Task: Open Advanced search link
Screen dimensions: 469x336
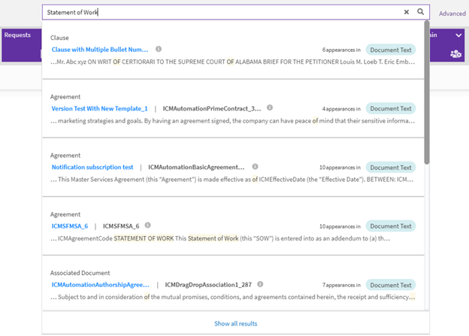Action: click(x=452, y=14)
